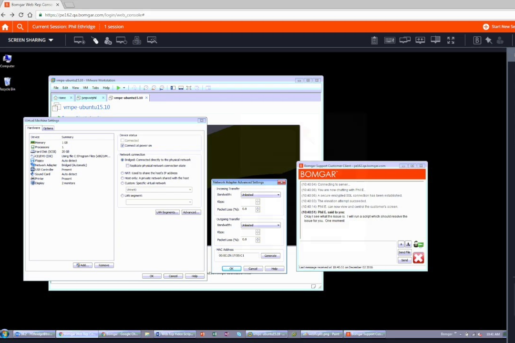Click incoming Packet Loss spinner up arrow

(x=257, y=208)
